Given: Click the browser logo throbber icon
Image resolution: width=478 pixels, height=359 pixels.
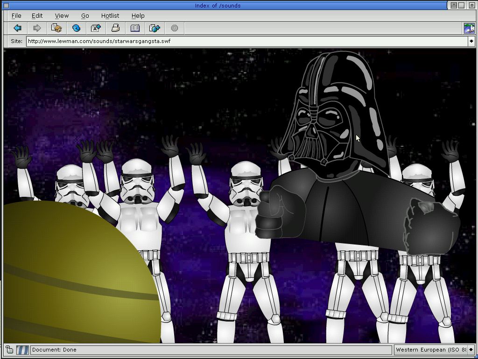Looking at the screenshot, I should pos(469,28).
